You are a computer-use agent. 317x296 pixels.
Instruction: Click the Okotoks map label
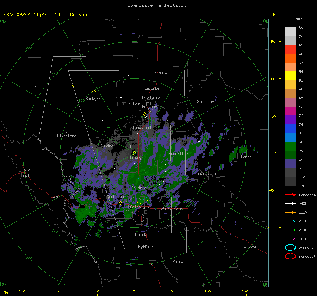141,235
